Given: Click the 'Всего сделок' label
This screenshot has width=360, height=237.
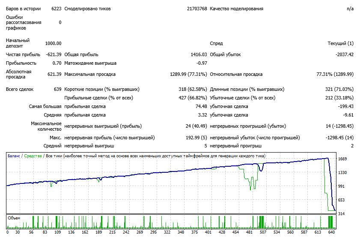Looking at the screenshot, I should click(20, 90).
